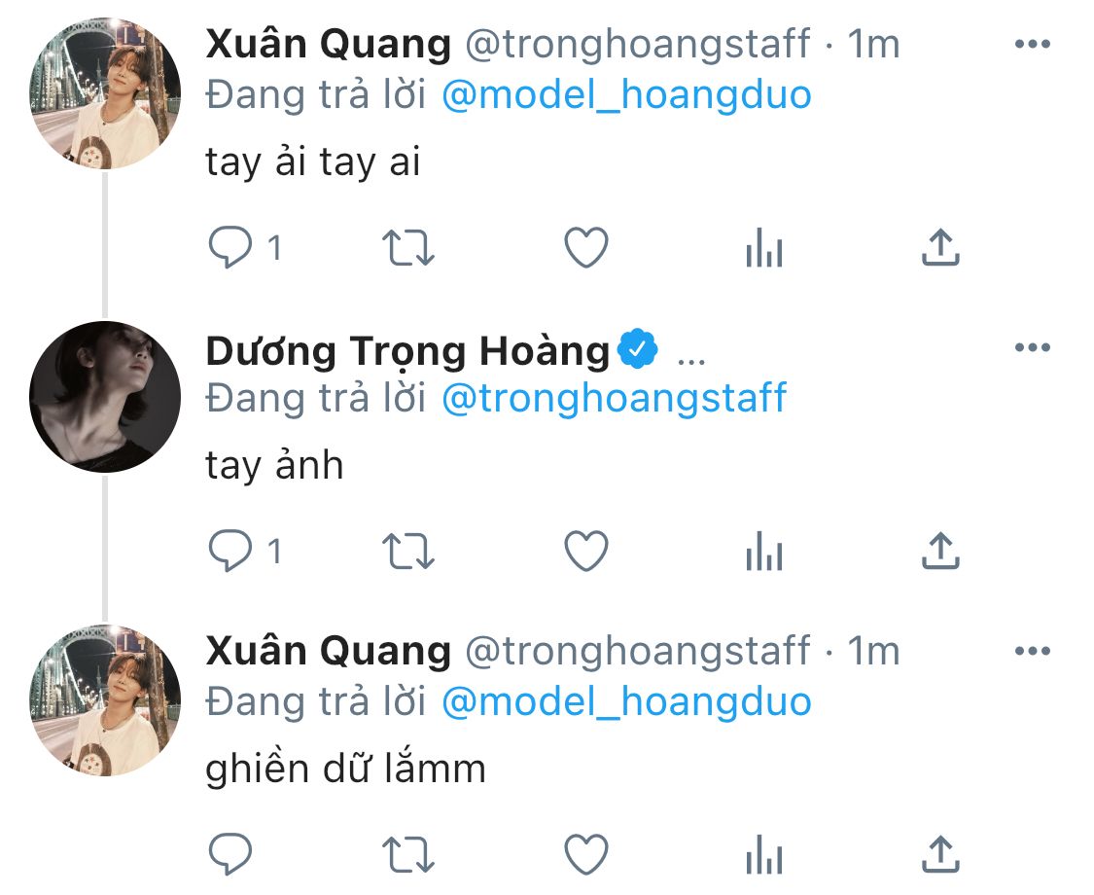Retweet the "ghiền dữ lắmm" tweet
Viewport: 1094px width, 895px height.
pyautogui.click(x=408, y=854)
